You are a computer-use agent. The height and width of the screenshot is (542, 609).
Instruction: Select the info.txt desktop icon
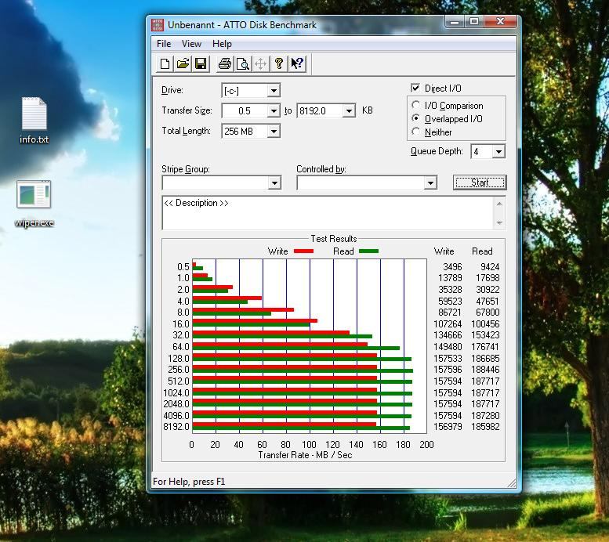click(x=34, y=121)
